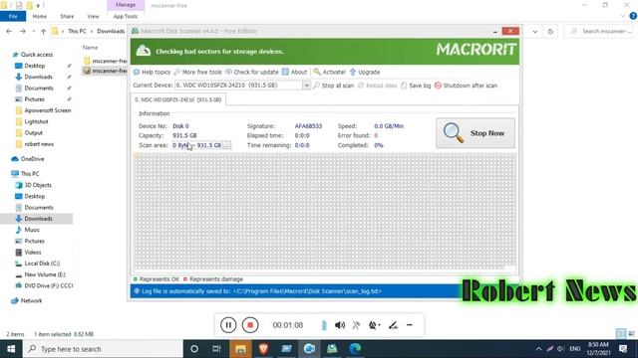Show hidden system tray icons
The image size is (638, 358).
click(x=538, y=349)
